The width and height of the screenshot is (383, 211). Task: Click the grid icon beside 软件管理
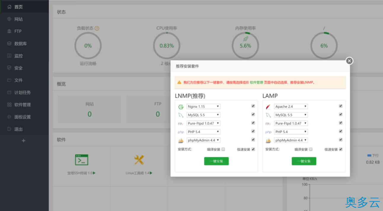(x=9, y=104)
